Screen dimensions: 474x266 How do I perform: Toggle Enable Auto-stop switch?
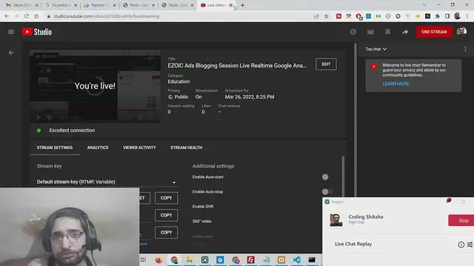pyautogui.click(x=327, y=191)
